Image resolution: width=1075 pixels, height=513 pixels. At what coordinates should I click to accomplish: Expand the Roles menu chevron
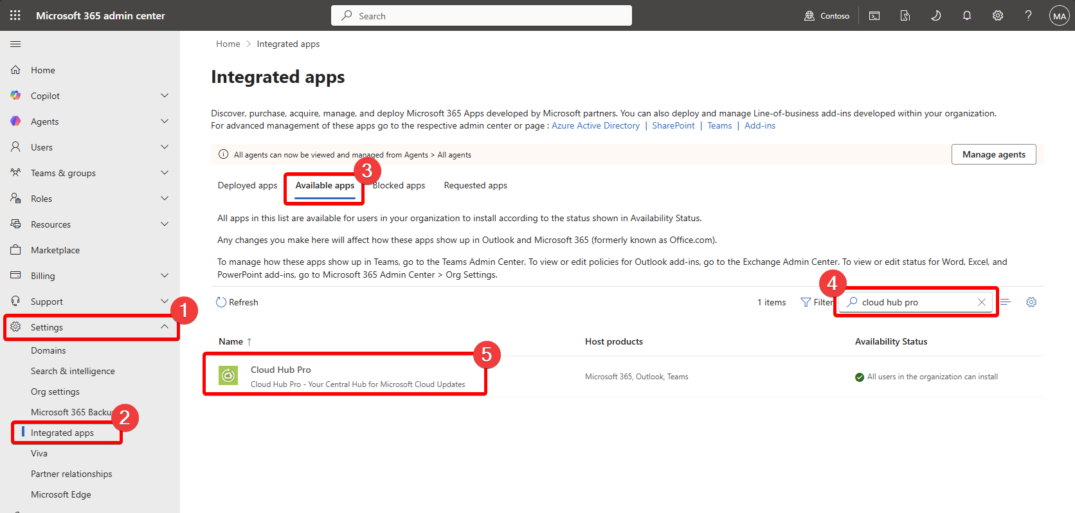point(165,198)
